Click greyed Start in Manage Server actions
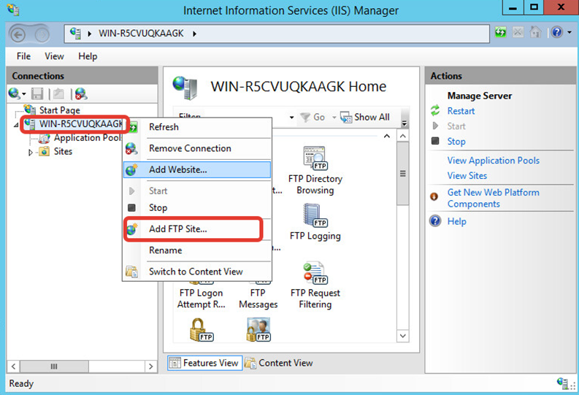579x395 pixels. 456,126
